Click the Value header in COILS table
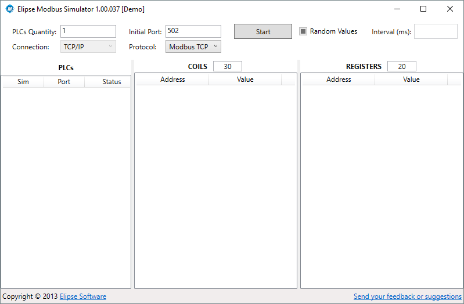The height and width of the screenshot is (304, 464). [245, 79]
